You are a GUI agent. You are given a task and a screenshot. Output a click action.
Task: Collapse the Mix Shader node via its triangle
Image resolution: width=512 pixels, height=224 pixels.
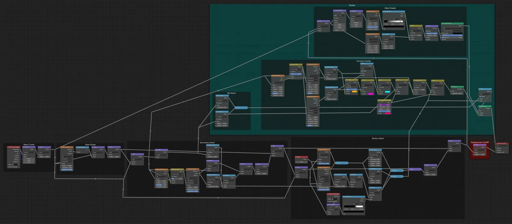[x=479, y=106]
